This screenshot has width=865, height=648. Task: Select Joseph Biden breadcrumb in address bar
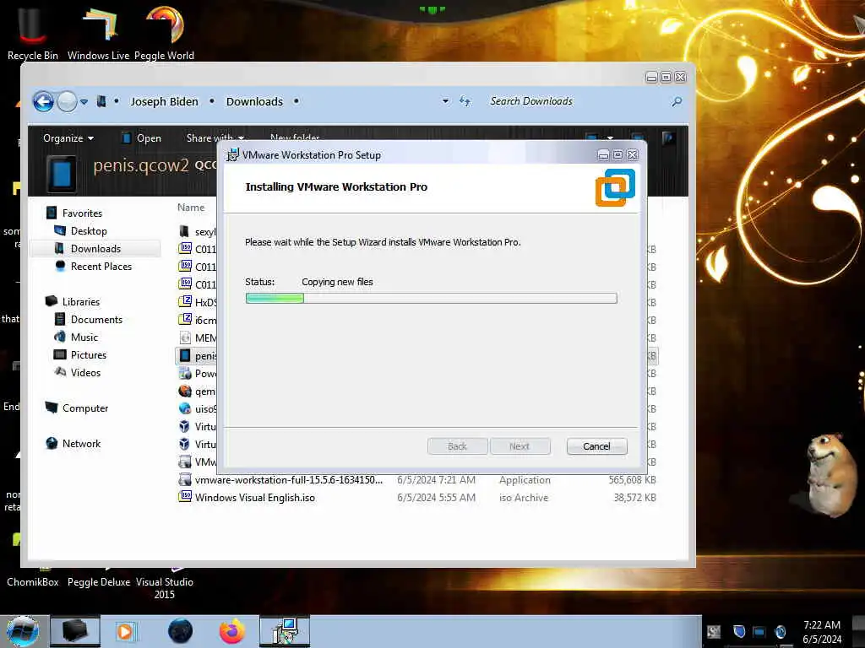(x=164, y=101)
